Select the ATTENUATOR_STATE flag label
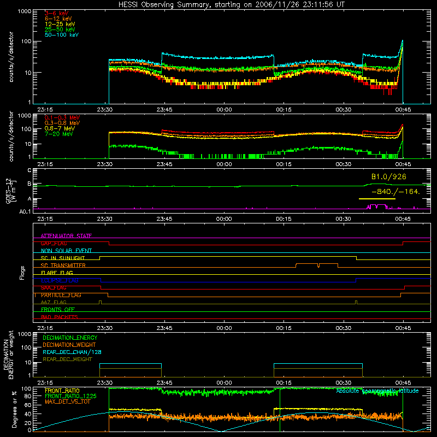Image resolution: width=437 pixels, height=437 pixels. (66, 236)
